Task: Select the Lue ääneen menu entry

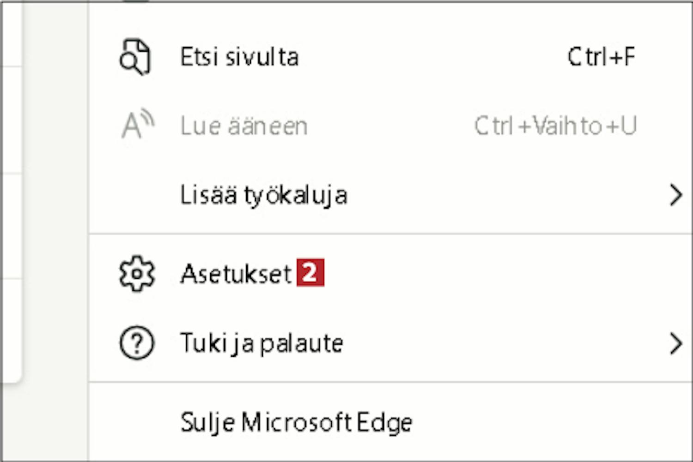Action: point(390,126)
